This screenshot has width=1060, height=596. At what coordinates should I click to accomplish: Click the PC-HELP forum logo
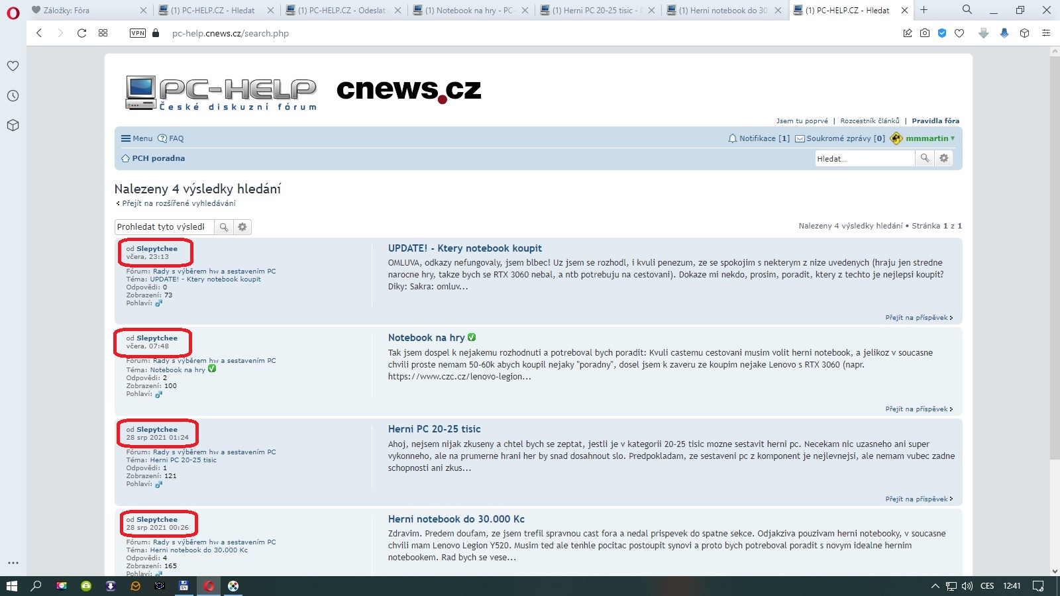[221, 93]
